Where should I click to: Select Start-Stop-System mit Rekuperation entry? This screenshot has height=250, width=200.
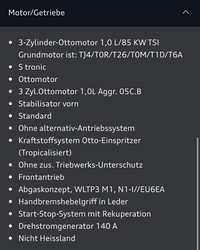(x=85, y=214)
